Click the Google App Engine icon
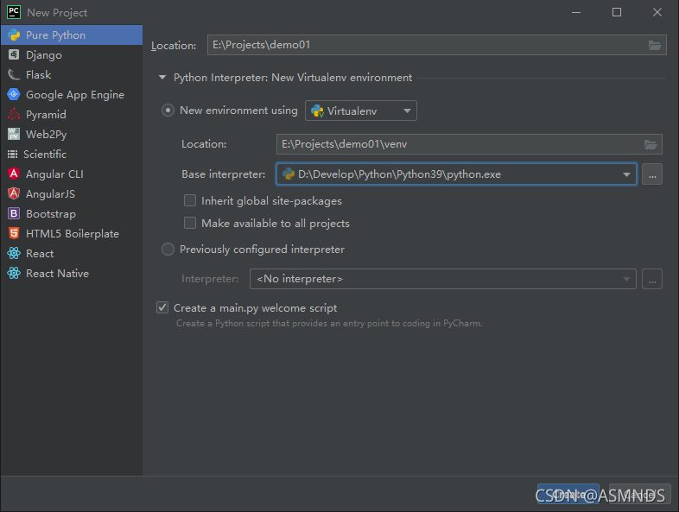Screen dimensions: 679x512 click(x=14, y=94)
